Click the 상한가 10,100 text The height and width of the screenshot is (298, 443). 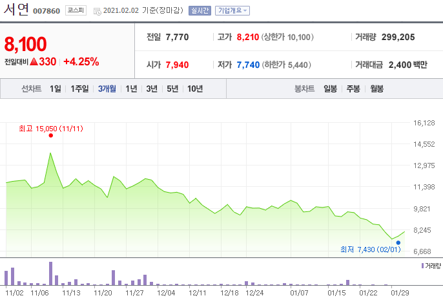[287, 37]
